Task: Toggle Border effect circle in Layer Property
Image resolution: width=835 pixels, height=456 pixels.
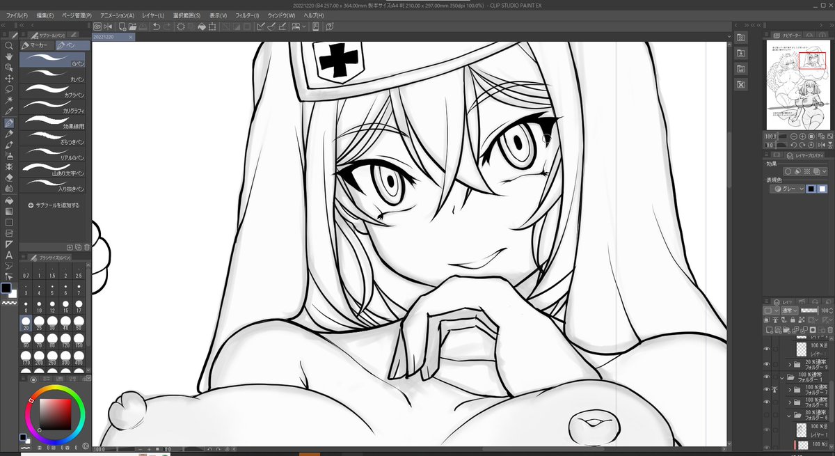Action: [x=788, y=171]
